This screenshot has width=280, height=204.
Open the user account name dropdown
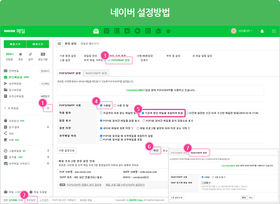pos(246,31)
